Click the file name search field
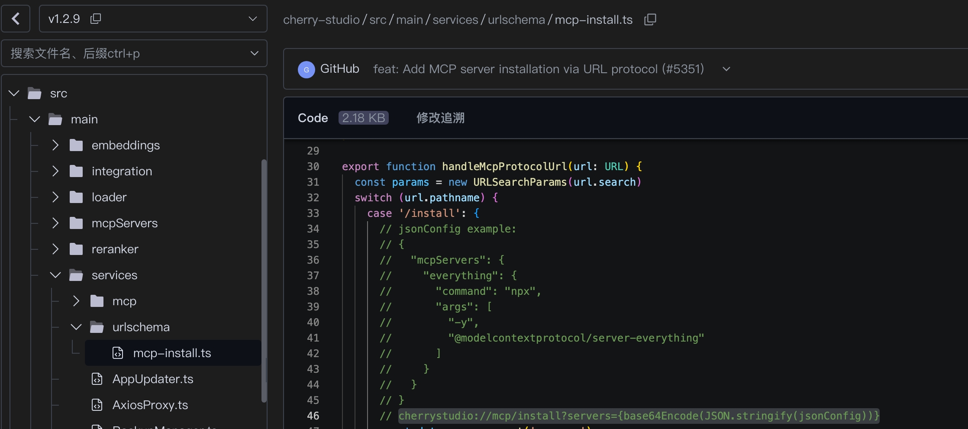968x429 pixels. 134,53
